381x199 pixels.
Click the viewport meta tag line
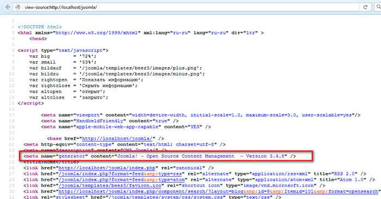[201, 115]
